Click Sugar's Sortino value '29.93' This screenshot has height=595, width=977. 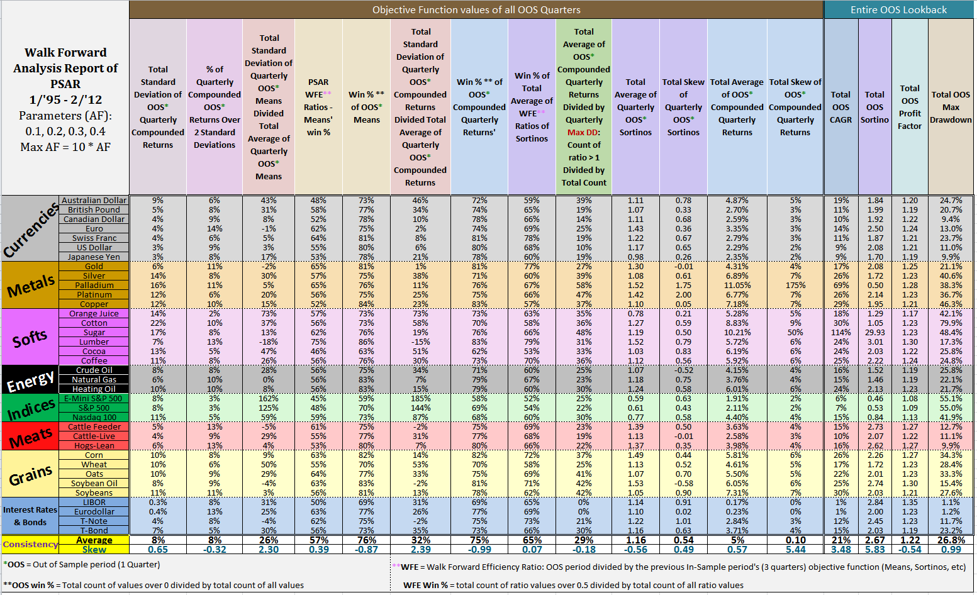(874, 332)
